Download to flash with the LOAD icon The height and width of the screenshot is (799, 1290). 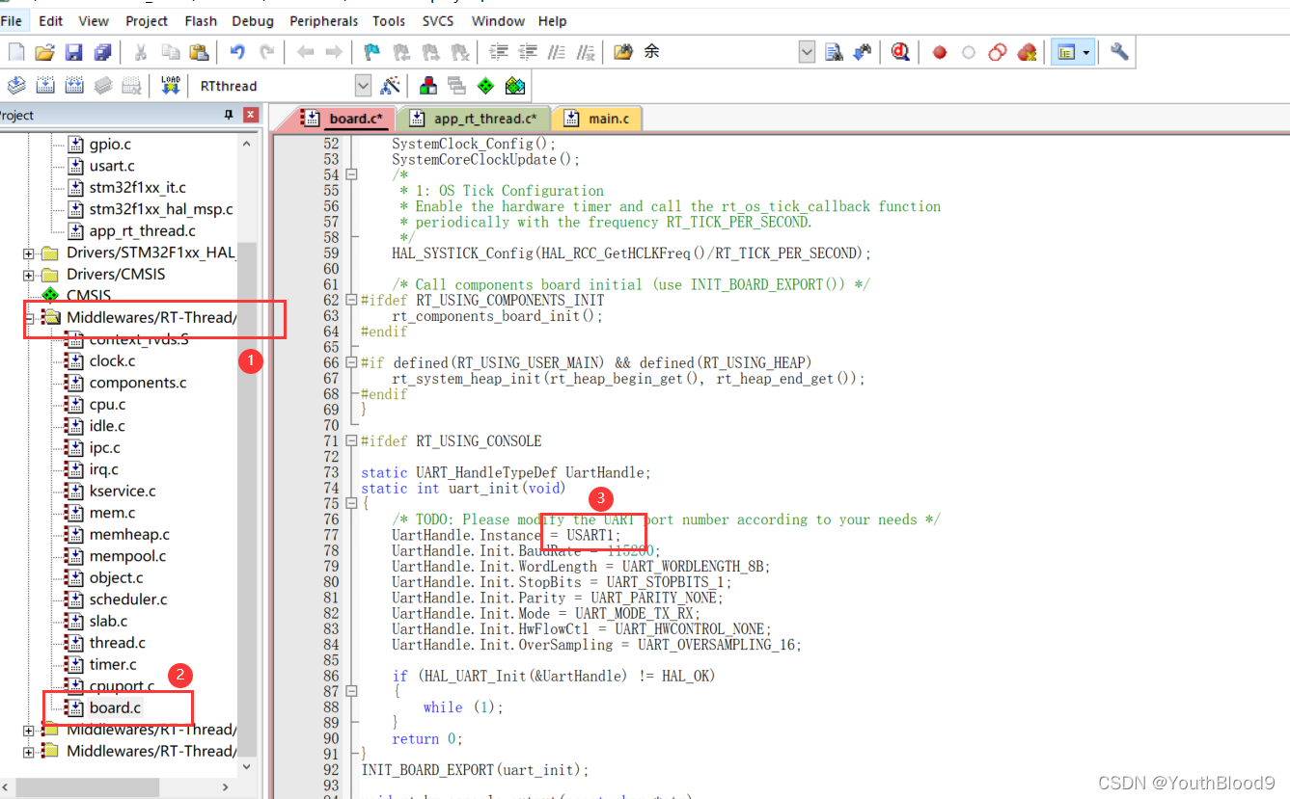pyautogui.click(x=171, y=86)
